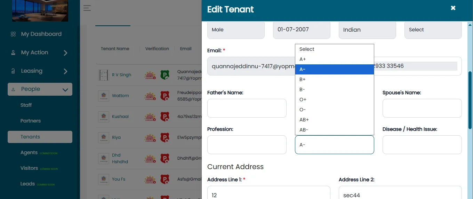The width and height of the screenshot is (473, 199).
Task: Click the Verification column header
Action: point(157,49)
